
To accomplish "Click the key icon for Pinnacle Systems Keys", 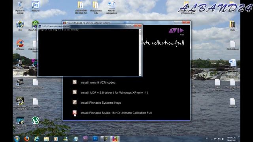I will (x=75, y=102).
